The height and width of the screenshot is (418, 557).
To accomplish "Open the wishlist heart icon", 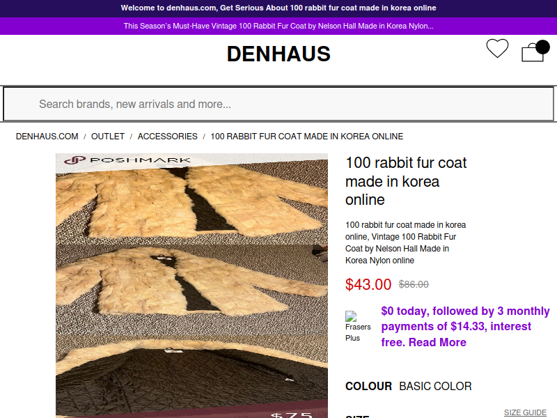I will pos(497,48).
